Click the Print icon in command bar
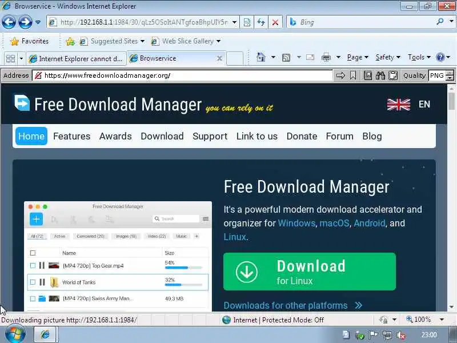Image resolution: width=457 pixels, height=343 pixels. click(326, 58)
